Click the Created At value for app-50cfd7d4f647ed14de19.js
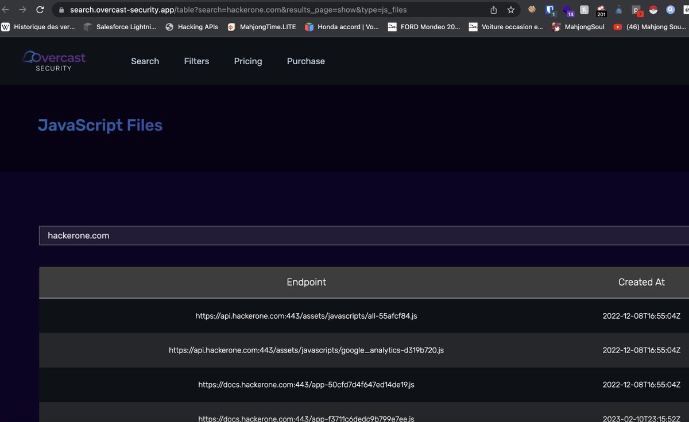Image resolution: width=689 pixels, height=422 pixels. pyautogui.click(x=641, y=385)
